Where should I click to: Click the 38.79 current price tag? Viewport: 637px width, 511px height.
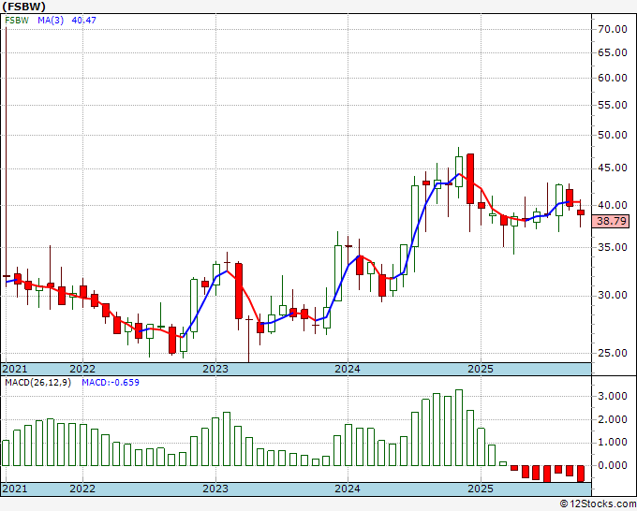pos(611,221)
